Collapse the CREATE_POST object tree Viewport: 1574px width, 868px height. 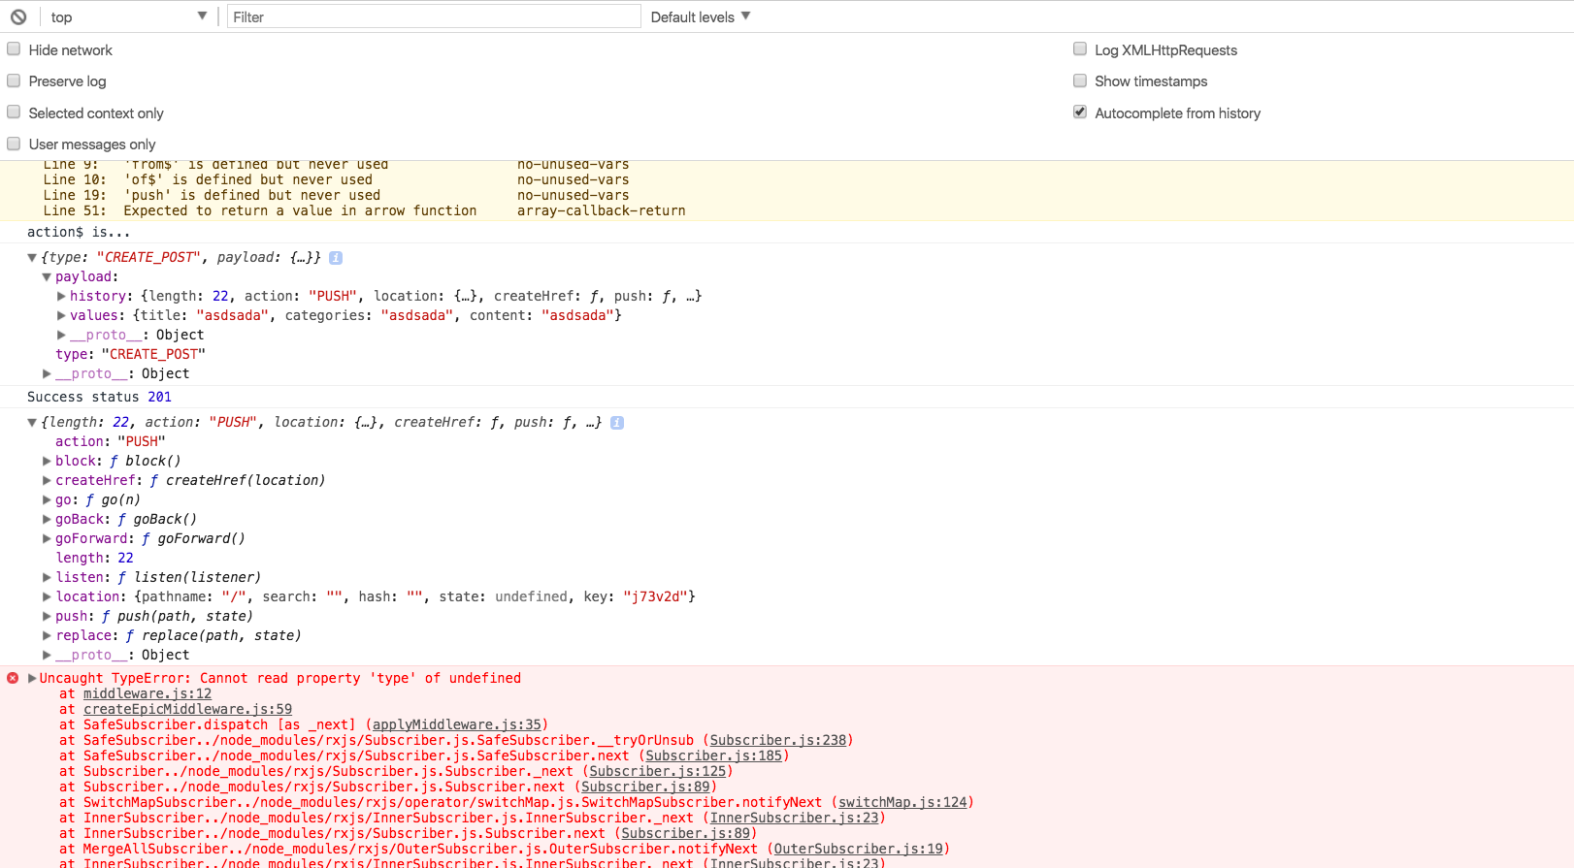click(x=32, y=258)
